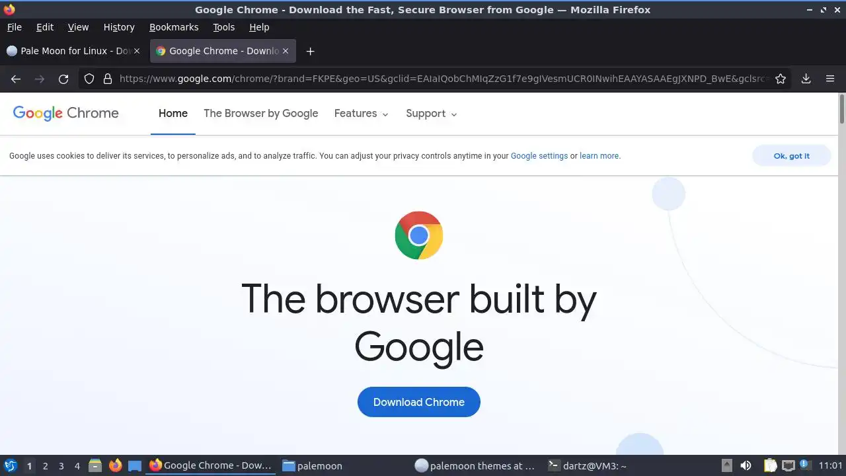
Task: Go back with the browser back arrow
Action: [16, 79]
